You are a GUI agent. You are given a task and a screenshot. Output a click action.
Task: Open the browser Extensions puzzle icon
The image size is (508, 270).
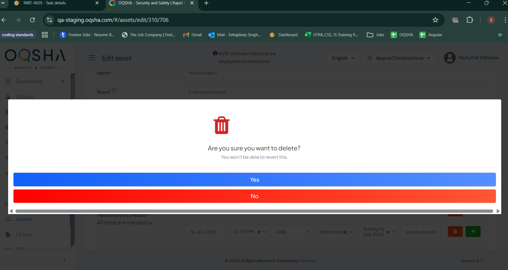[470, 20]
